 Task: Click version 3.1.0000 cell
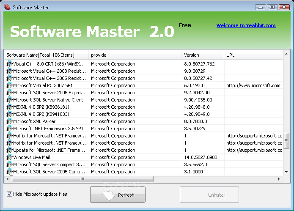click(x=193, y=172)
